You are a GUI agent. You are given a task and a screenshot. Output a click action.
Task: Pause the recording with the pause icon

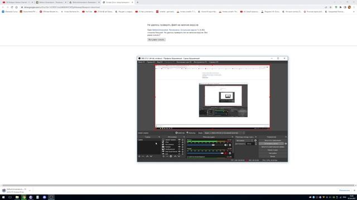286,143
